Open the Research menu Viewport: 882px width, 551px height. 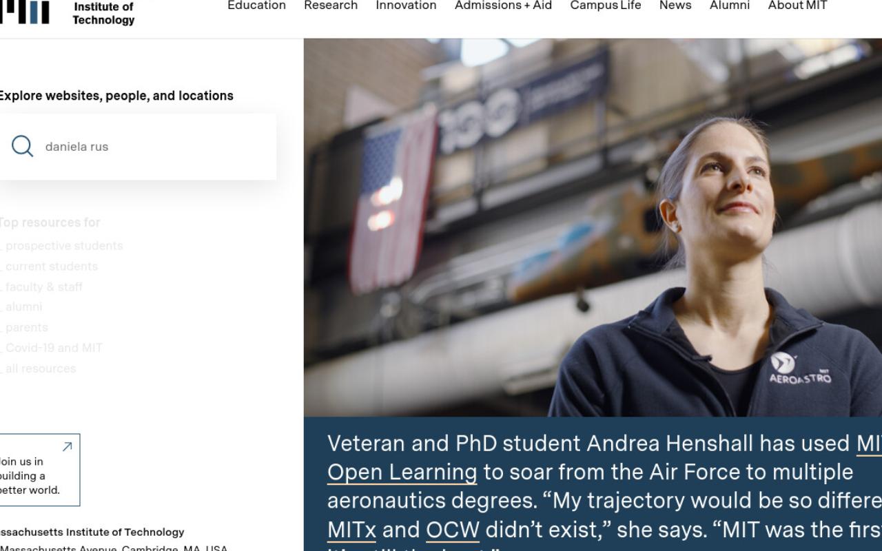coord(331,6)
